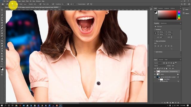Switch to the Swatches tab
Image resolution: width=191 pixels, height=107 pixels.
pyautogui.click(x=161, y=8)
